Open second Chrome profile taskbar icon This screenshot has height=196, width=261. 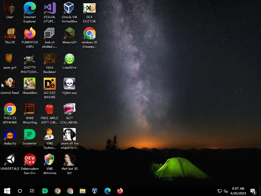coord(70,191)
